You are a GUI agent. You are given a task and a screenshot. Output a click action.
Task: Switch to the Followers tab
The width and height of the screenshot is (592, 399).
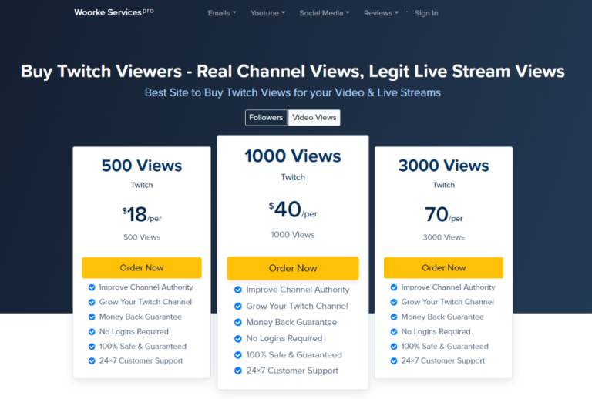coord(266,118)
